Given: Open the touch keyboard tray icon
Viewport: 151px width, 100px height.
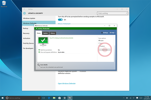Looking at the screenshot, I should 141,98.
